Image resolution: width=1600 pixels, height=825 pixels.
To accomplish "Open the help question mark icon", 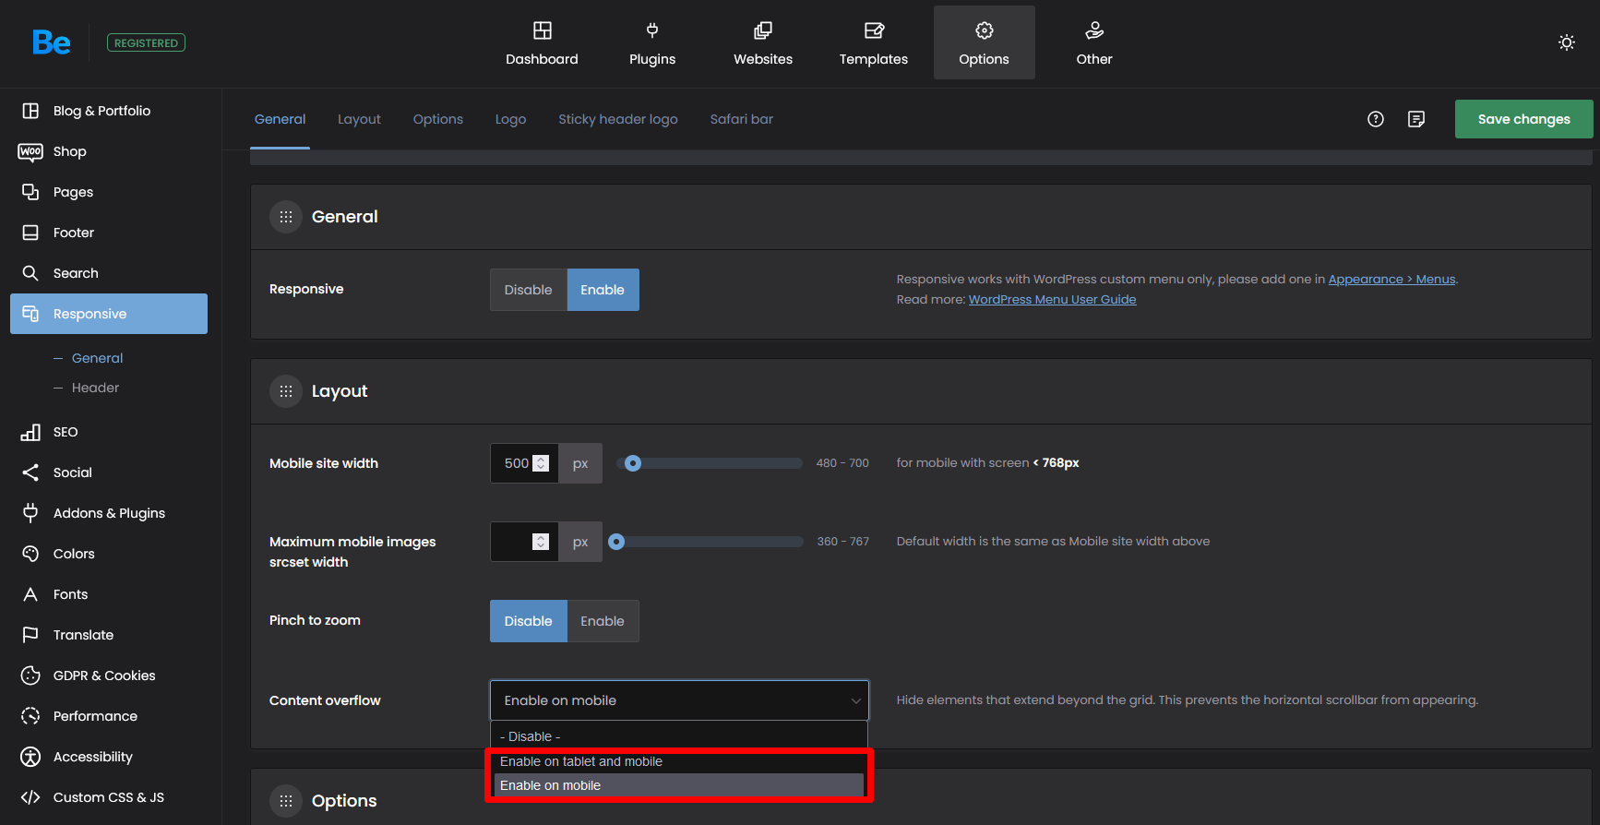I will tap(1376, 119).
